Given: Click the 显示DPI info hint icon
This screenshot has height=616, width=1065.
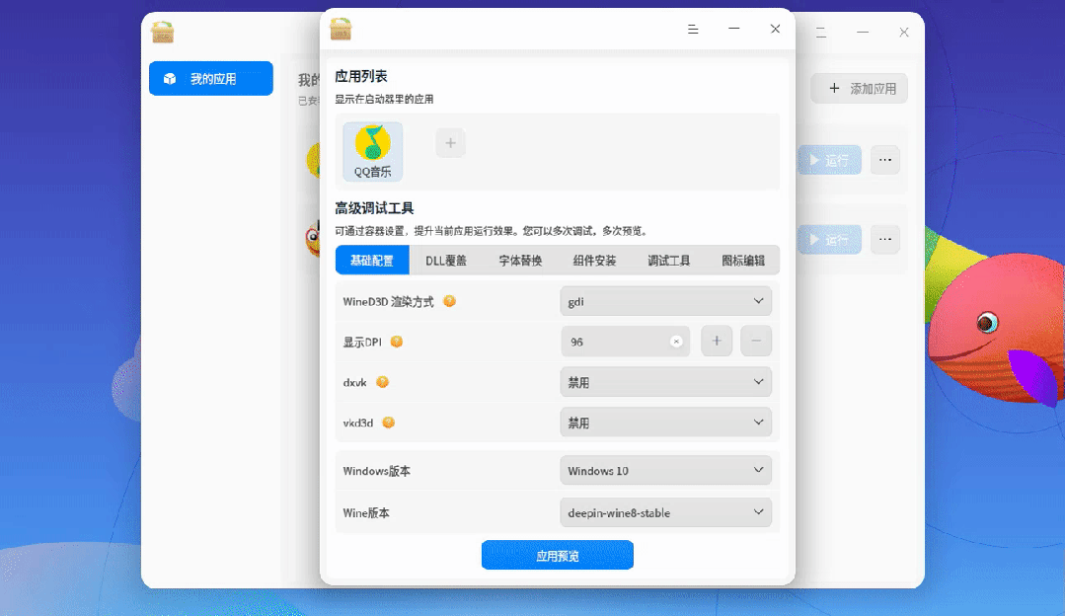Looking at the screenshot, I should coord(397,342).
